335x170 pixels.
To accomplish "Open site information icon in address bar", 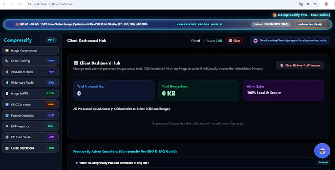I will 30,4.
